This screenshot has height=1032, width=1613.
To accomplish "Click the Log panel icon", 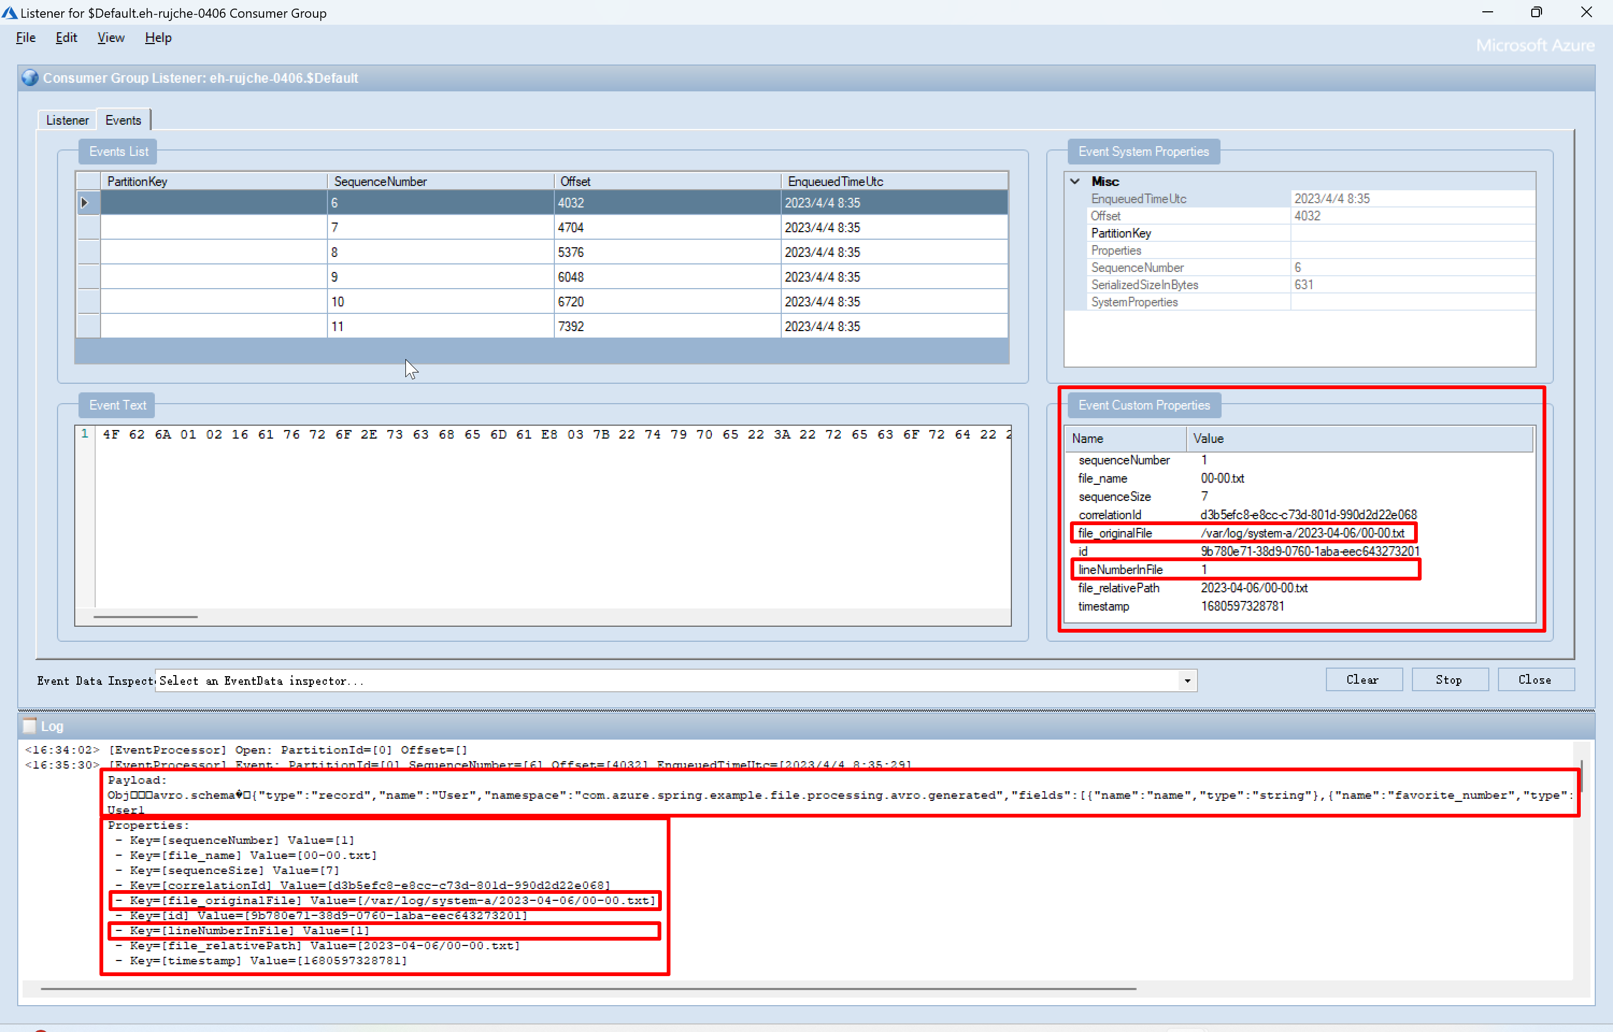I will (x=30, y=726).
